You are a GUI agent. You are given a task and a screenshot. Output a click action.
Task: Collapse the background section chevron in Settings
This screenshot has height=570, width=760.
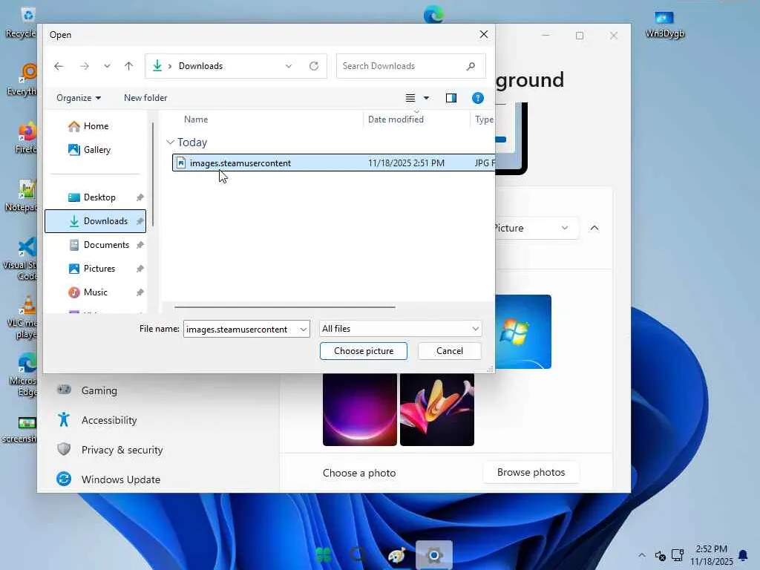point(594,228)
